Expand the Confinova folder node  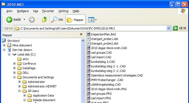(14, 64)
